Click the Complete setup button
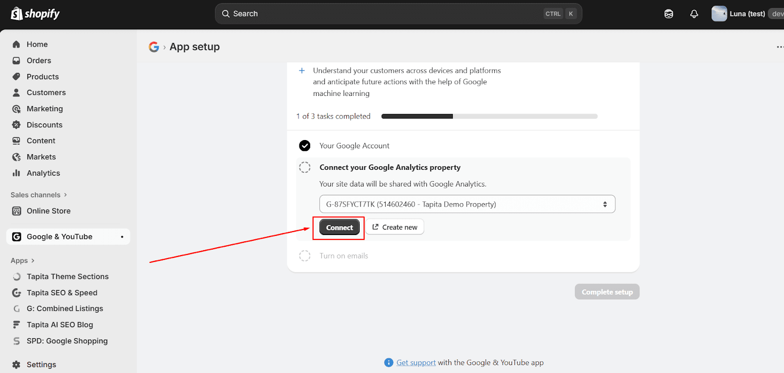This screenshot has width=784, height=373. click(607, 292)
